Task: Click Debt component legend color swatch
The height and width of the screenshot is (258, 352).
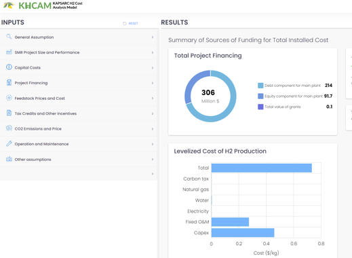Action: (260, 86)
